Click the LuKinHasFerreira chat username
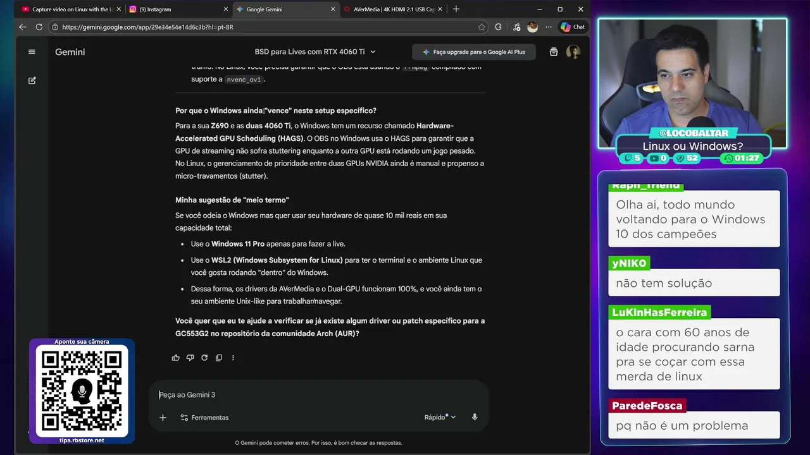The height and width of the screenshot is (455, 810). tap(659, 312)
